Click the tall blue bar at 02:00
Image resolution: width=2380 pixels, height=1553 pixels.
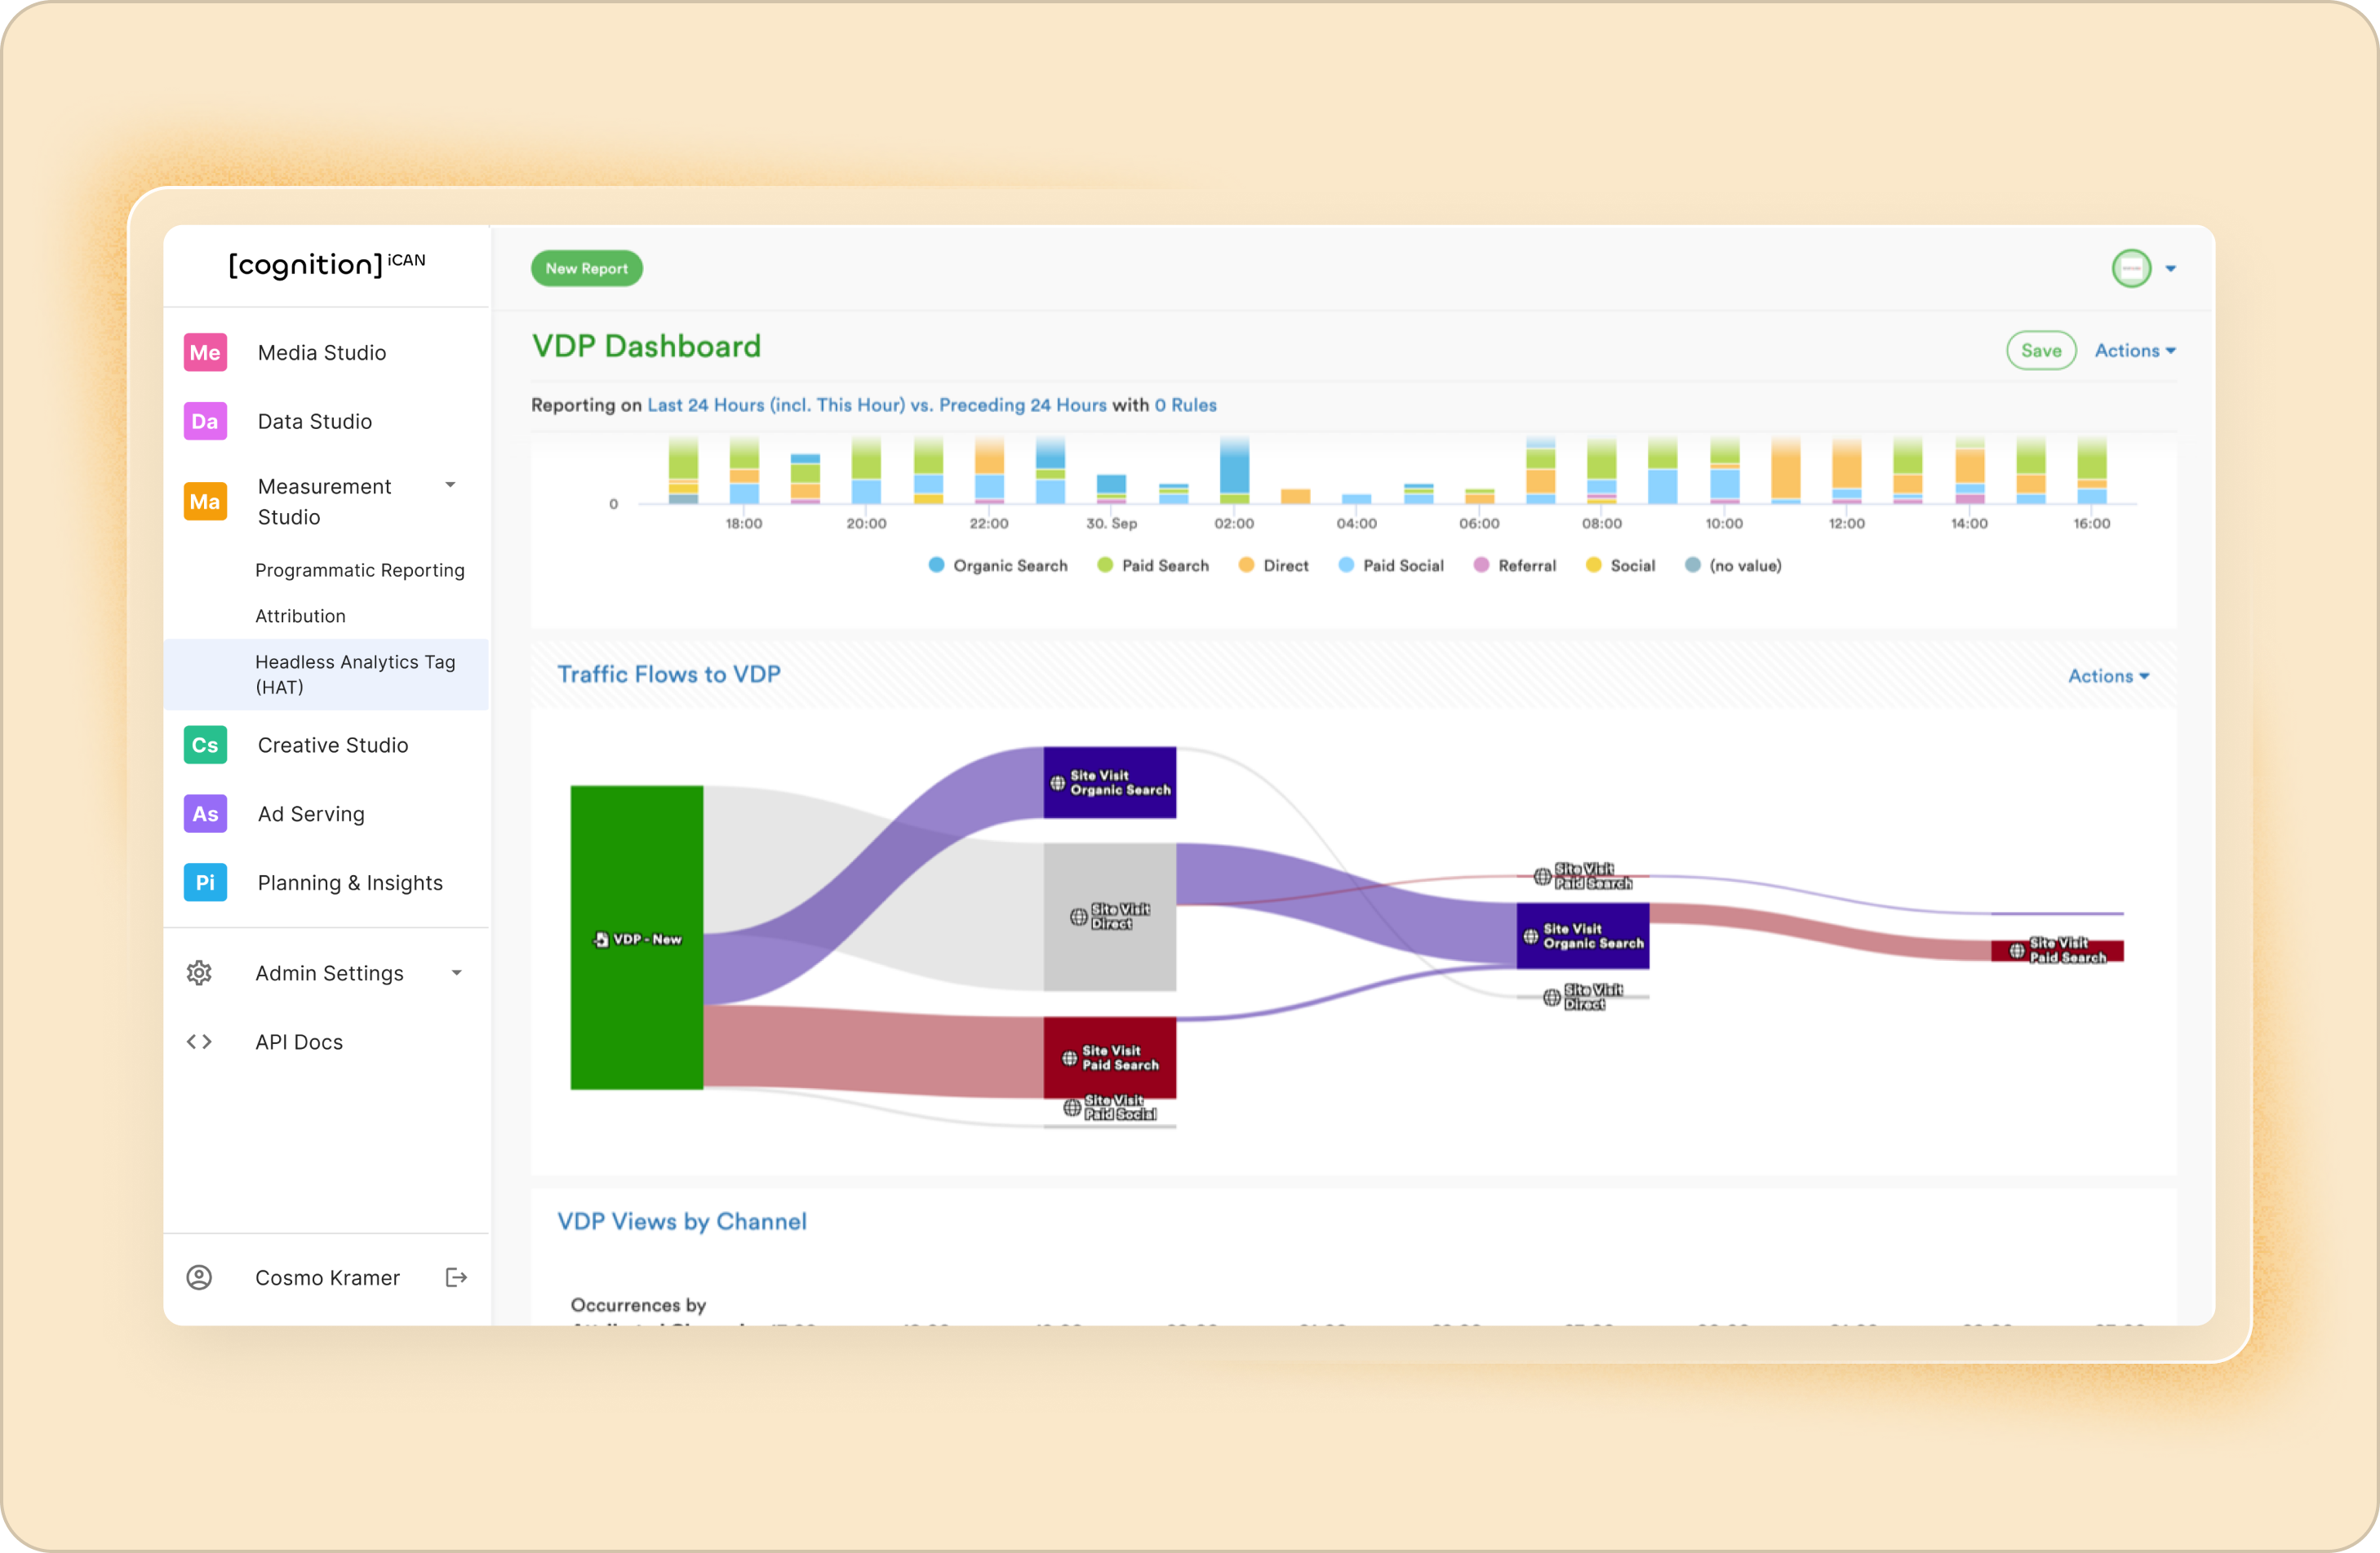pos(1235,467)
